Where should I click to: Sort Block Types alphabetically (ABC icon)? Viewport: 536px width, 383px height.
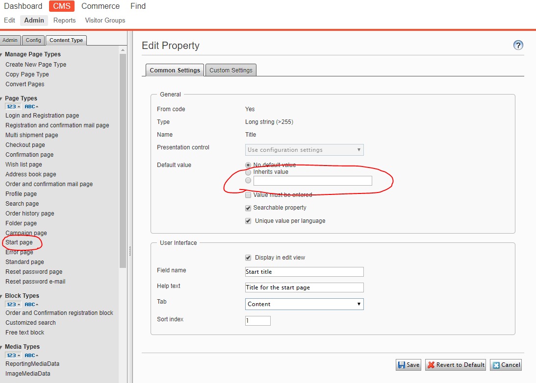coord(31,304)
